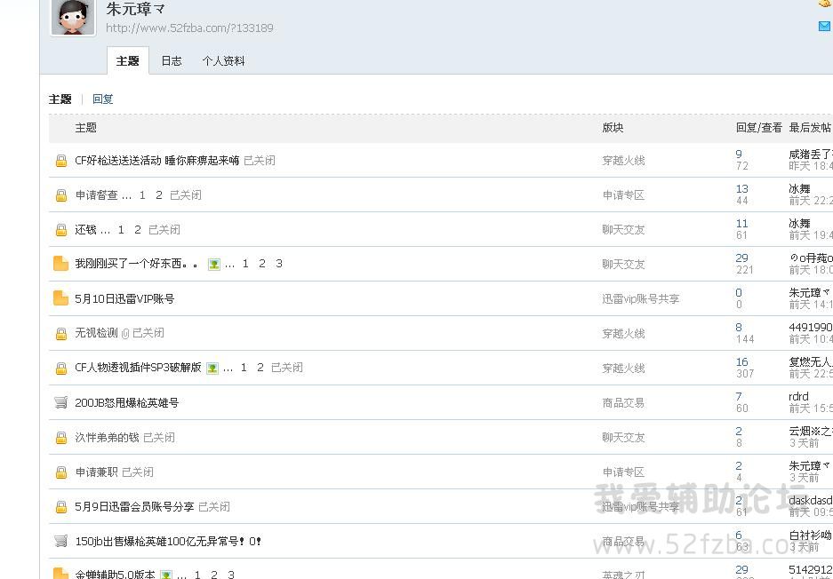The image size is (833, 579).
Task: Open thread 次件弟弟的钱
Action: click(107, 437)
